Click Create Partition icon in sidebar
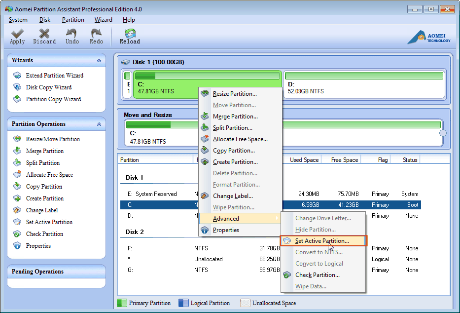Screen dimensions: 460x313 pos(17,198)
